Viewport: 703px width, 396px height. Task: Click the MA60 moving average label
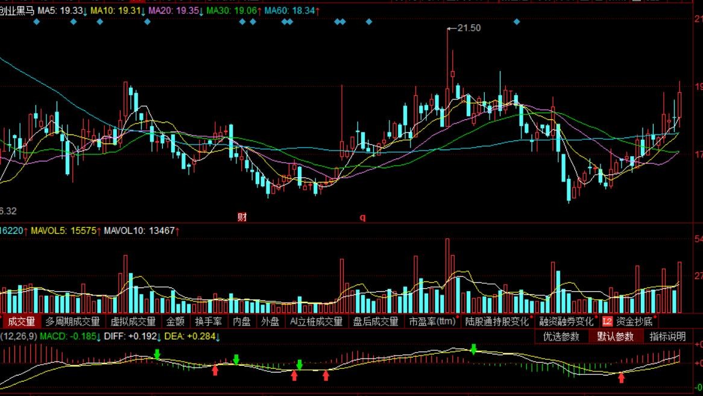[x=292, y=11]
